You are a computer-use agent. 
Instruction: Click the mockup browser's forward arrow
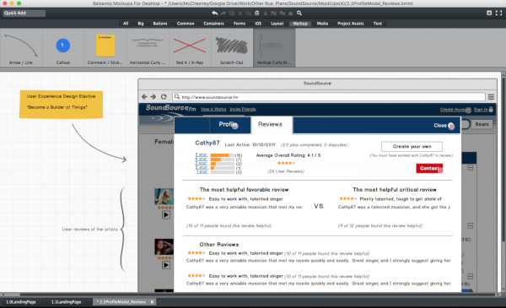pos(153,97)
